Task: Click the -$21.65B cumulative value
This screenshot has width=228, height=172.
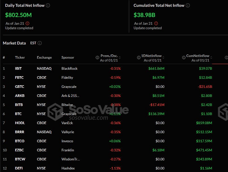Action: click(x=205, y=87)
